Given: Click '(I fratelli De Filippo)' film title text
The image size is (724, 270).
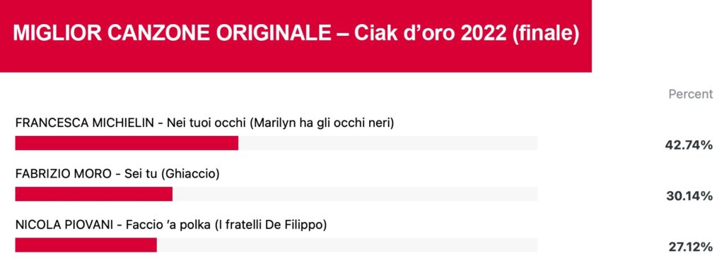Looking at the screenshot, I should (x=271, y=226).
